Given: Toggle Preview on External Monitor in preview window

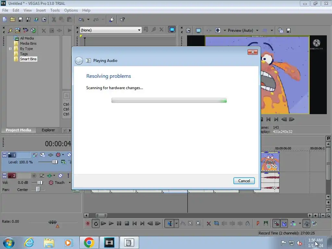Looking at the screenshot, I should (x=198, y=30).
